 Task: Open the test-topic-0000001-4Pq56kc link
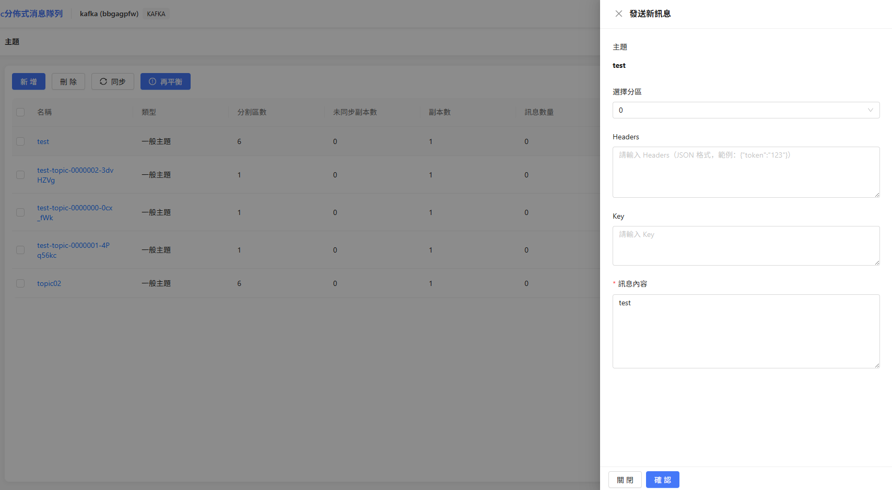pyautogui.click(x=73, y=250)
